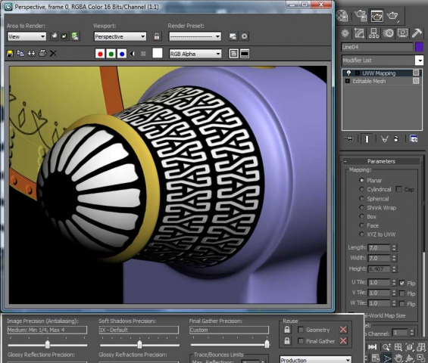Clone the rendered frame window

pos(20,54)
